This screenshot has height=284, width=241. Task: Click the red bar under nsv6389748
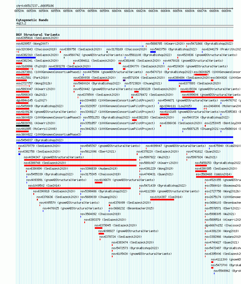coord(80,166)
